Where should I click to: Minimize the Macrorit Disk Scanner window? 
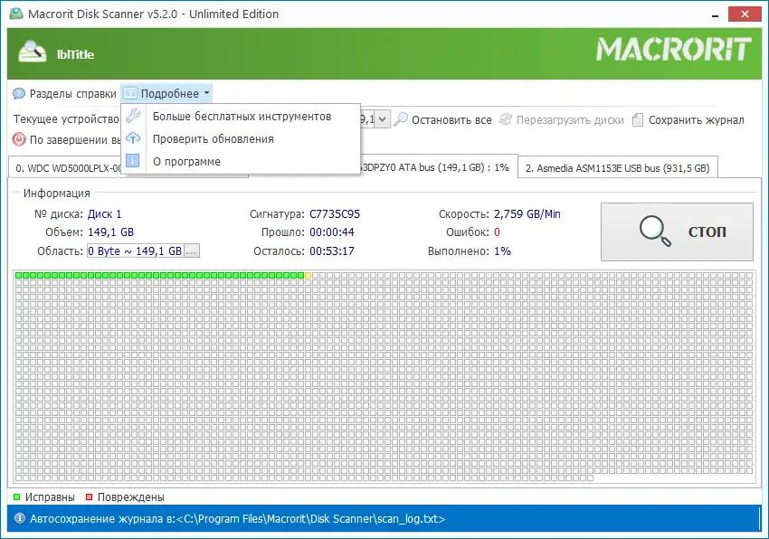pos(715,14)
